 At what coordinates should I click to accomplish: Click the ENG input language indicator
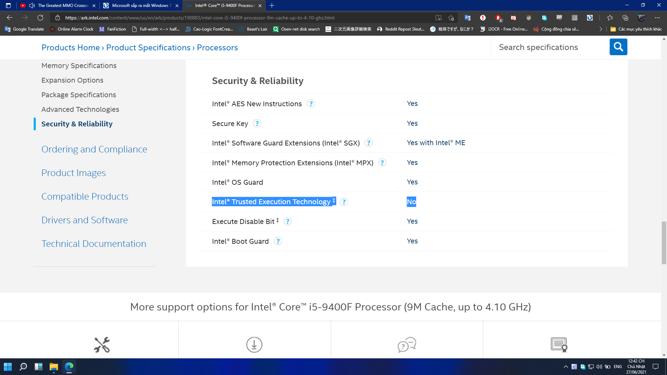618,367
